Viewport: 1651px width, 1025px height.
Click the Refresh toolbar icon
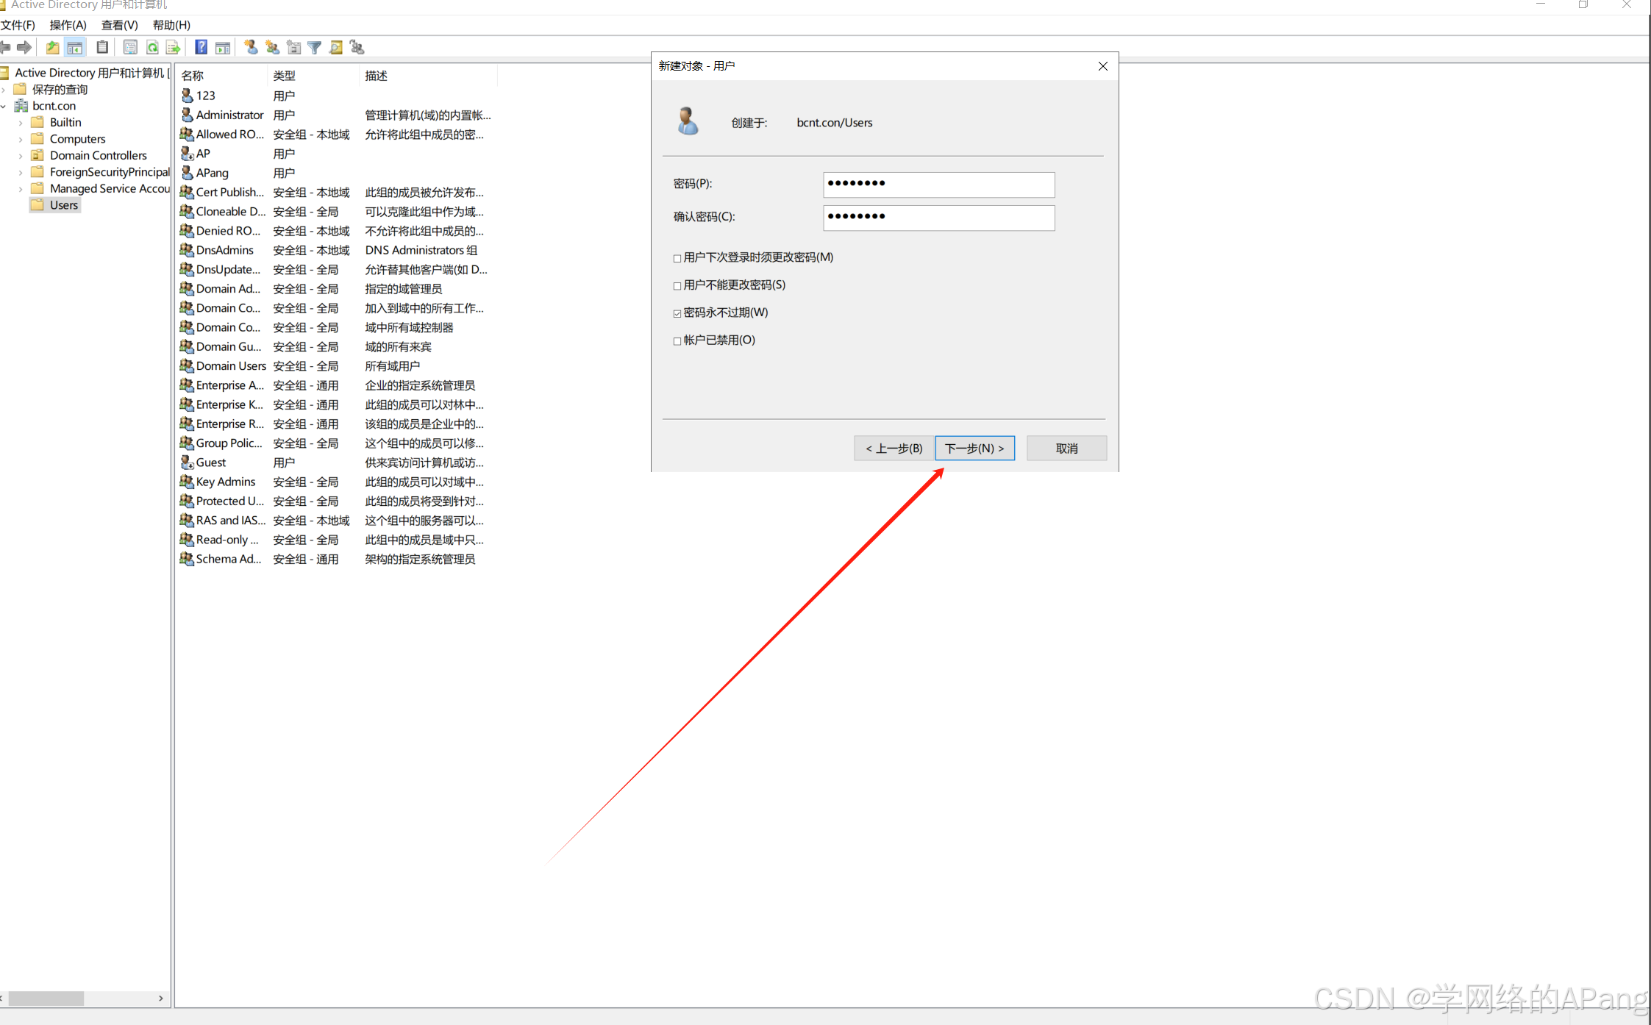(152, 48)
